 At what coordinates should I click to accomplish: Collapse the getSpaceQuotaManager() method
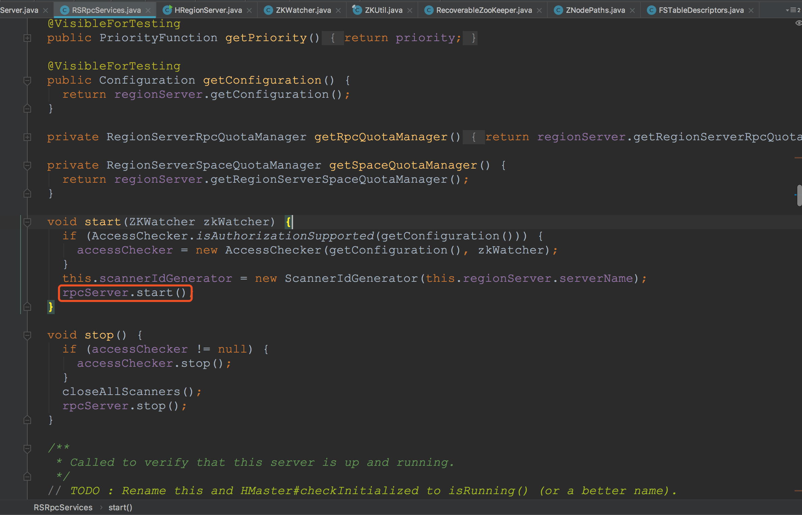click(27, 165)
